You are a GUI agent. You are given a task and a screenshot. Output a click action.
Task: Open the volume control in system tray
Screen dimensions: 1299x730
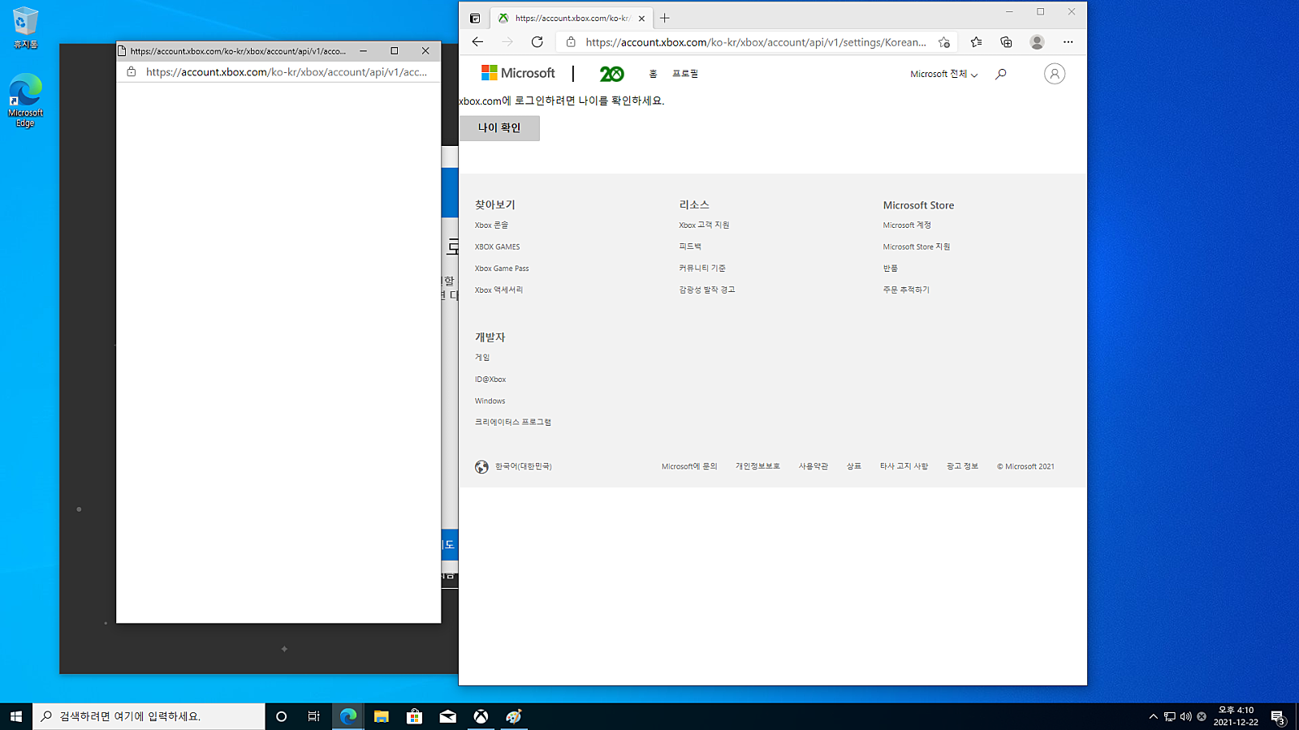(x=1185, y=716)
